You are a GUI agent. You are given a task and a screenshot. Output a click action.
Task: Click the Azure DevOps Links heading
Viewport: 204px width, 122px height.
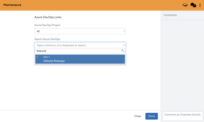(48, 17)
